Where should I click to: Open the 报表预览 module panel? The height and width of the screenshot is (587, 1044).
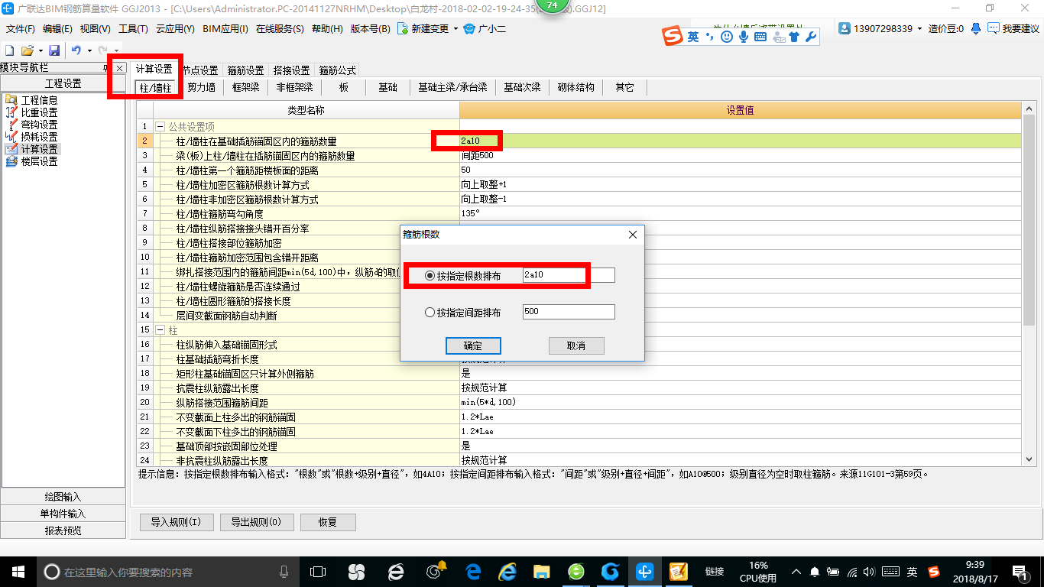point(63,530)
